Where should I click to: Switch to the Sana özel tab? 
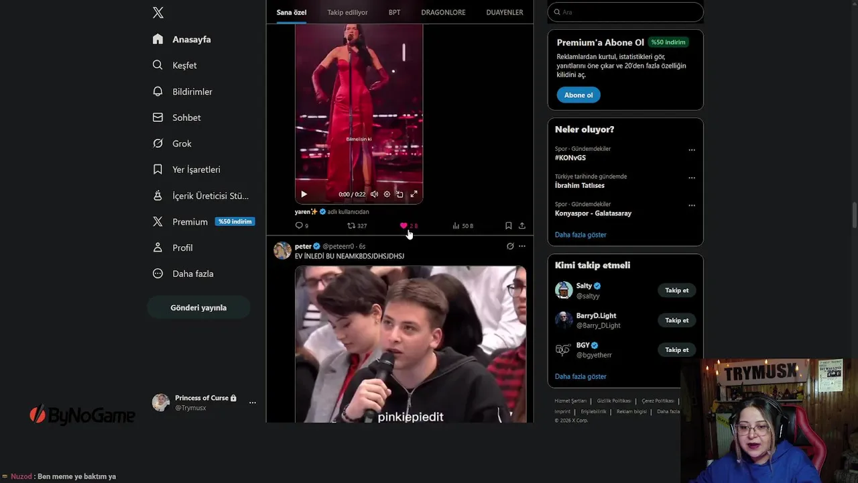[x=292, y=13]
